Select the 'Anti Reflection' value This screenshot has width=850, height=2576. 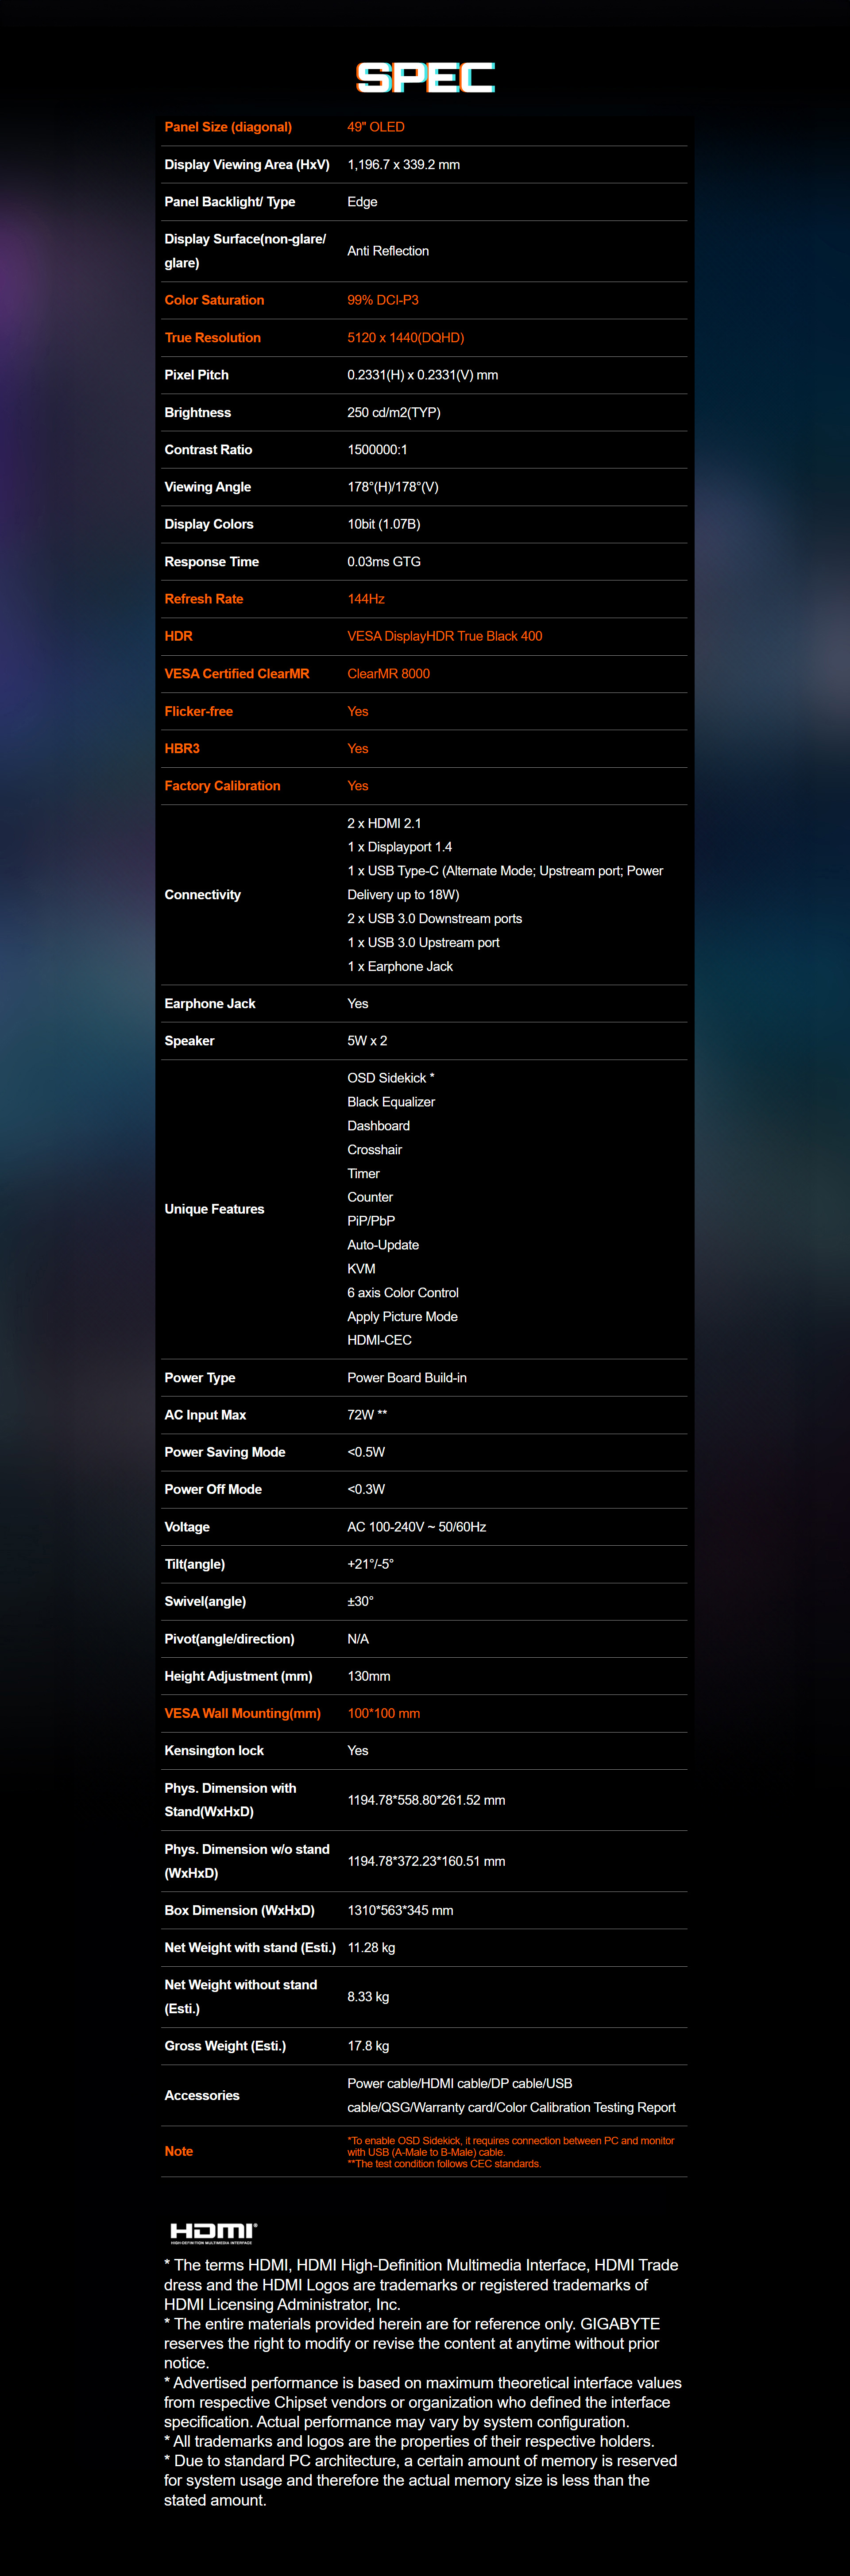click(388, 251)
